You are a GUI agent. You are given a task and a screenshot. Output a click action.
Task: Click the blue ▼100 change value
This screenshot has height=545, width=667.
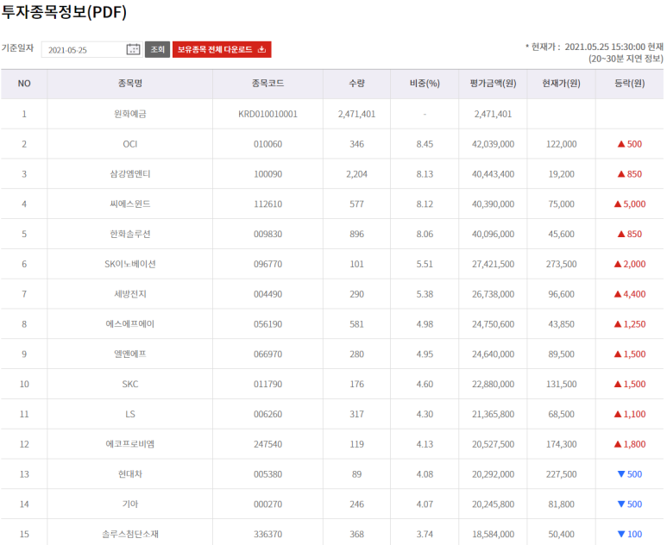[x=630, y=535]
